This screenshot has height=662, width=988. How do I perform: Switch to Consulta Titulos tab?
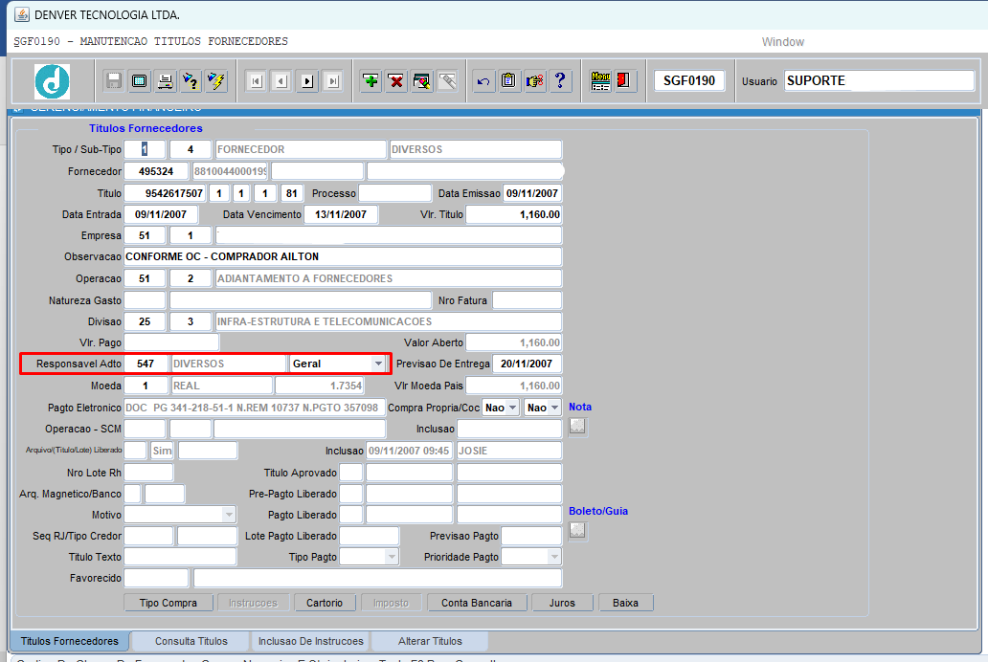pyautogui.click(x=191, y=641)
